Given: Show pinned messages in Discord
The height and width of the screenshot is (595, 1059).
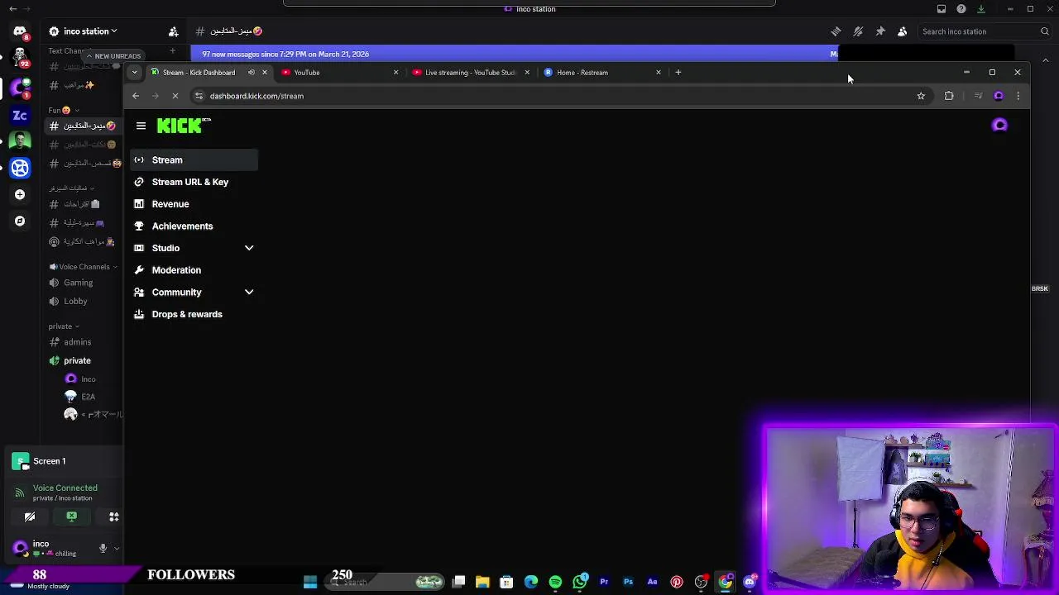Looking at the screenshot, I should click(880, 31).
